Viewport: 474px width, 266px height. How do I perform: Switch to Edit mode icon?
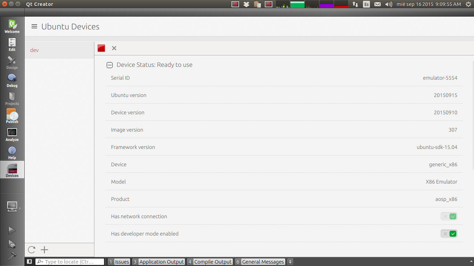click(x=12, y=45)
